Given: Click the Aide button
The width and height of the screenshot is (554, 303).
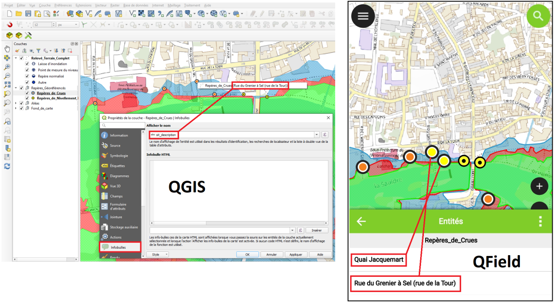Looking at the screenshot, I should (x=320, y=254).
